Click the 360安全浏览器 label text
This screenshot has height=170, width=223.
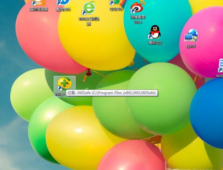(89, 21)
